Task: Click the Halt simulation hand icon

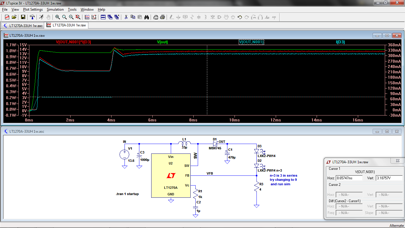Action: click(48, 17)
